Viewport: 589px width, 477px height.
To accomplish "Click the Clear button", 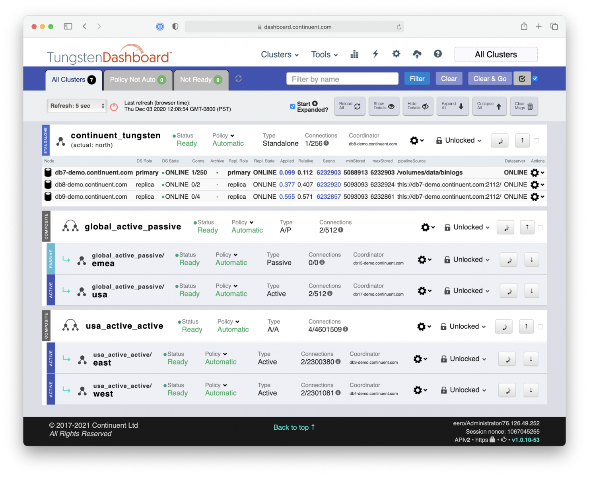I will pyautogui.click(x=449, y=79).
